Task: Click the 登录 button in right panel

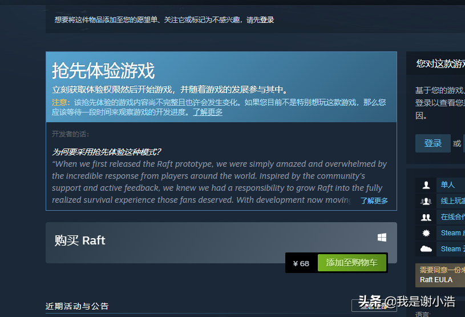Action: pos(433,143)
